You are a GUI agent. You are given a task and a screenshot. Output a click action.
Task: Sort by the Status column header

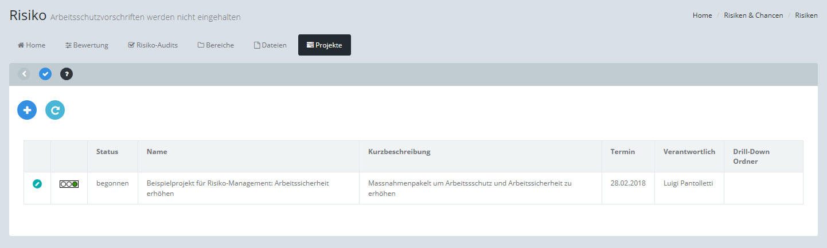click(x=107, y=152)
